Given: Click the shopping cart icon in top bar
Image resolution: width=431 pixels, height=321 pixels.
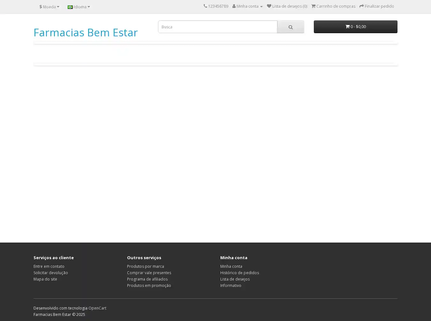Looking at the screenshot, I should click(x=314, y=6).
